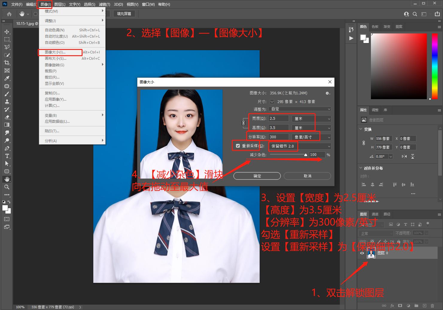Viewport: 443px width, 310px height.
Task: Hide 图层 0 using eye icon
Action: [x=362, y=253]
